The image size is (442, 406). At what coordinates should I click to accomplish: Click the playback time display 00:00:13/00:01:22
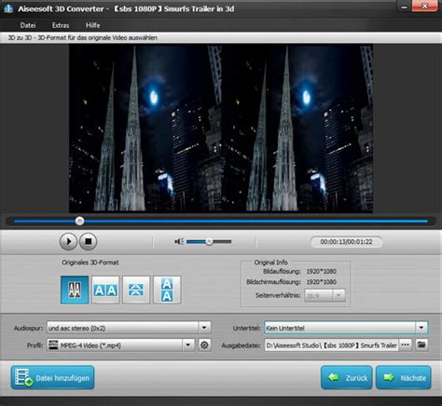click(346, 242)
